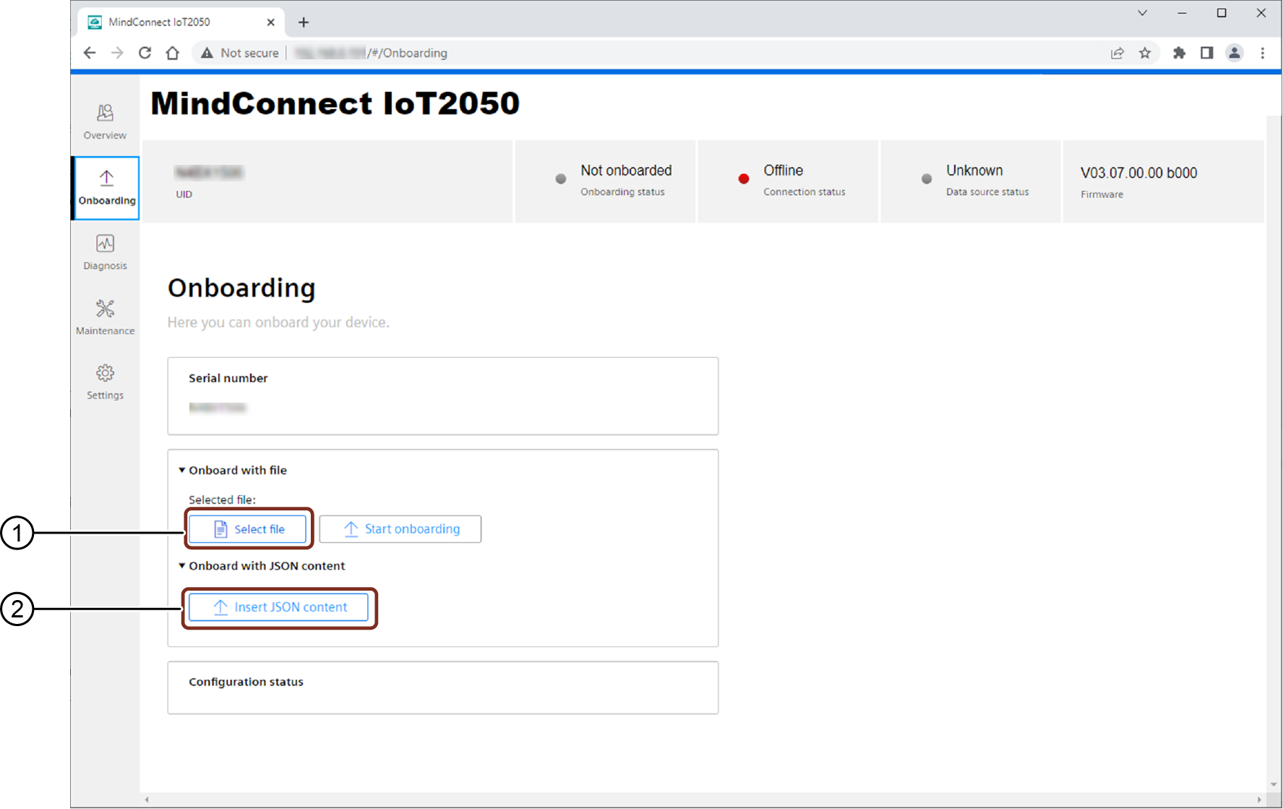This screenshot has height=809, width=1283.
Task: Open the tab search chevron
Action: [1142, 13]
